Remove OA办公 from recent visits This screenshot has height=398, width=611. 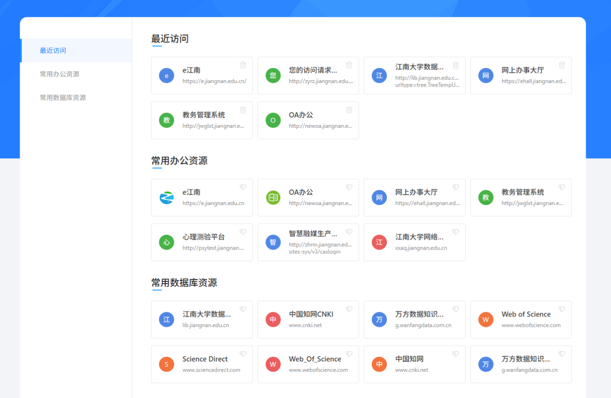[349, 110]
